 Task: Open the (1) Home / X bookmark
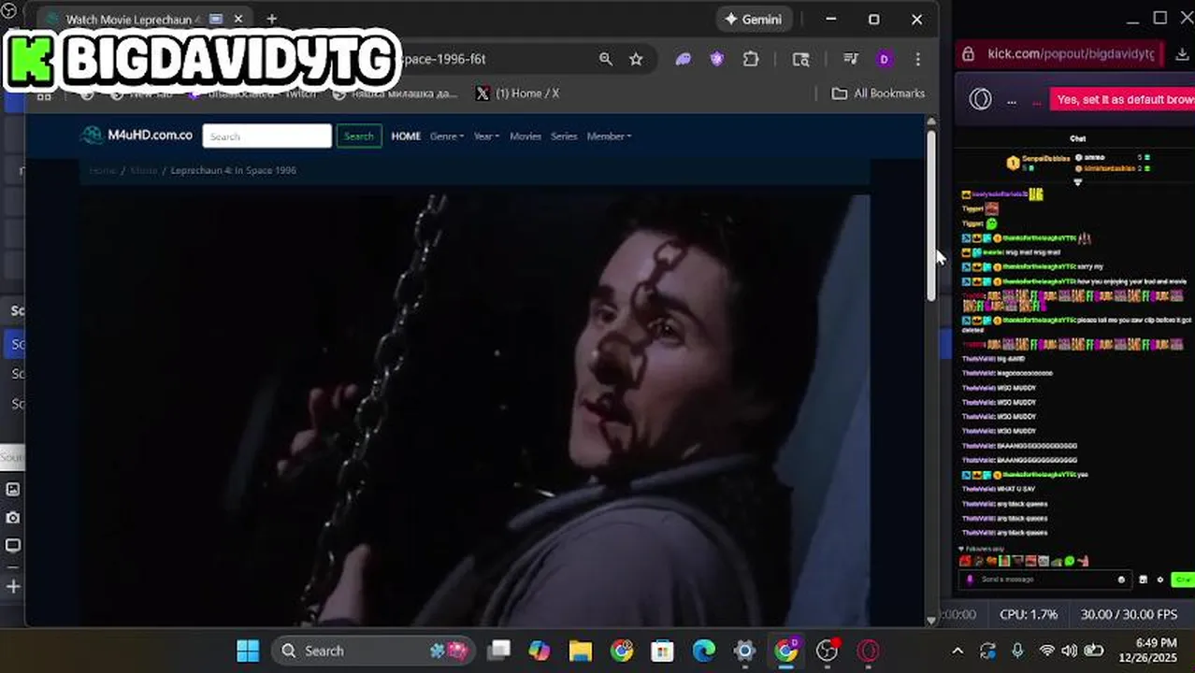[517, 93]
